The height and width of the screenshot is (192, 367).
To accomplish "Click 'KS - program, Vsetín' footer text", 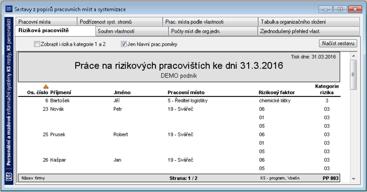I will [280, 178].
